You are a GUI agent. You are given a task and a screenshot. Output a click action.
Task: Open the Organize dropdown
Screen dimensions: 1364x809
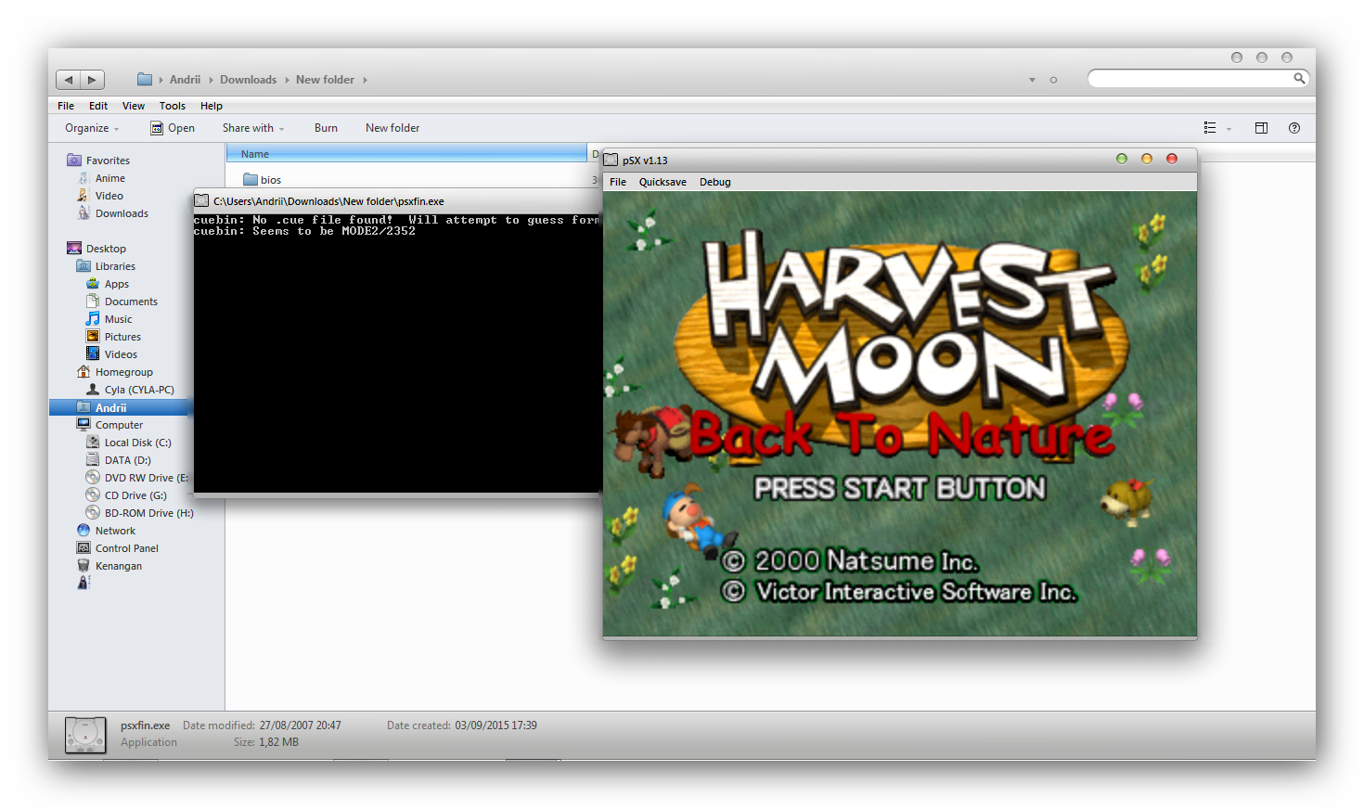coord(92,128)
